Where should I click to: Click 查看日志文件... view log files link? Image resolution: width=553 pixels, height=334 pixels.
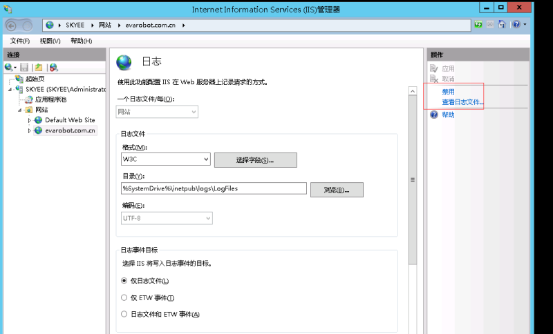pos(462,102)
